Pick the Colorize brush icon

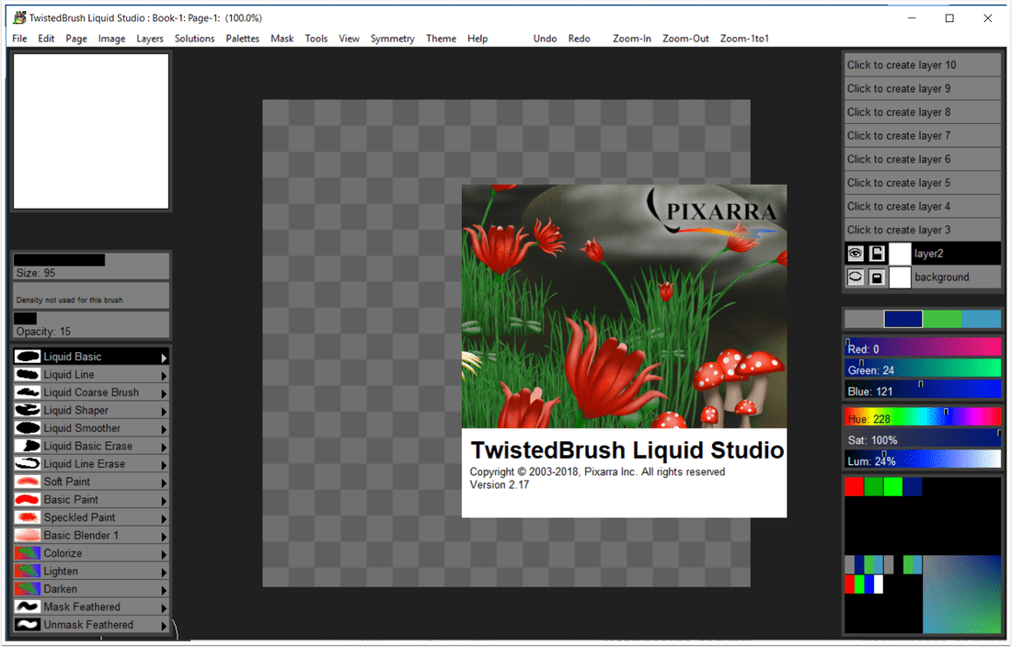pyautogui.click(x=28, y=553)
